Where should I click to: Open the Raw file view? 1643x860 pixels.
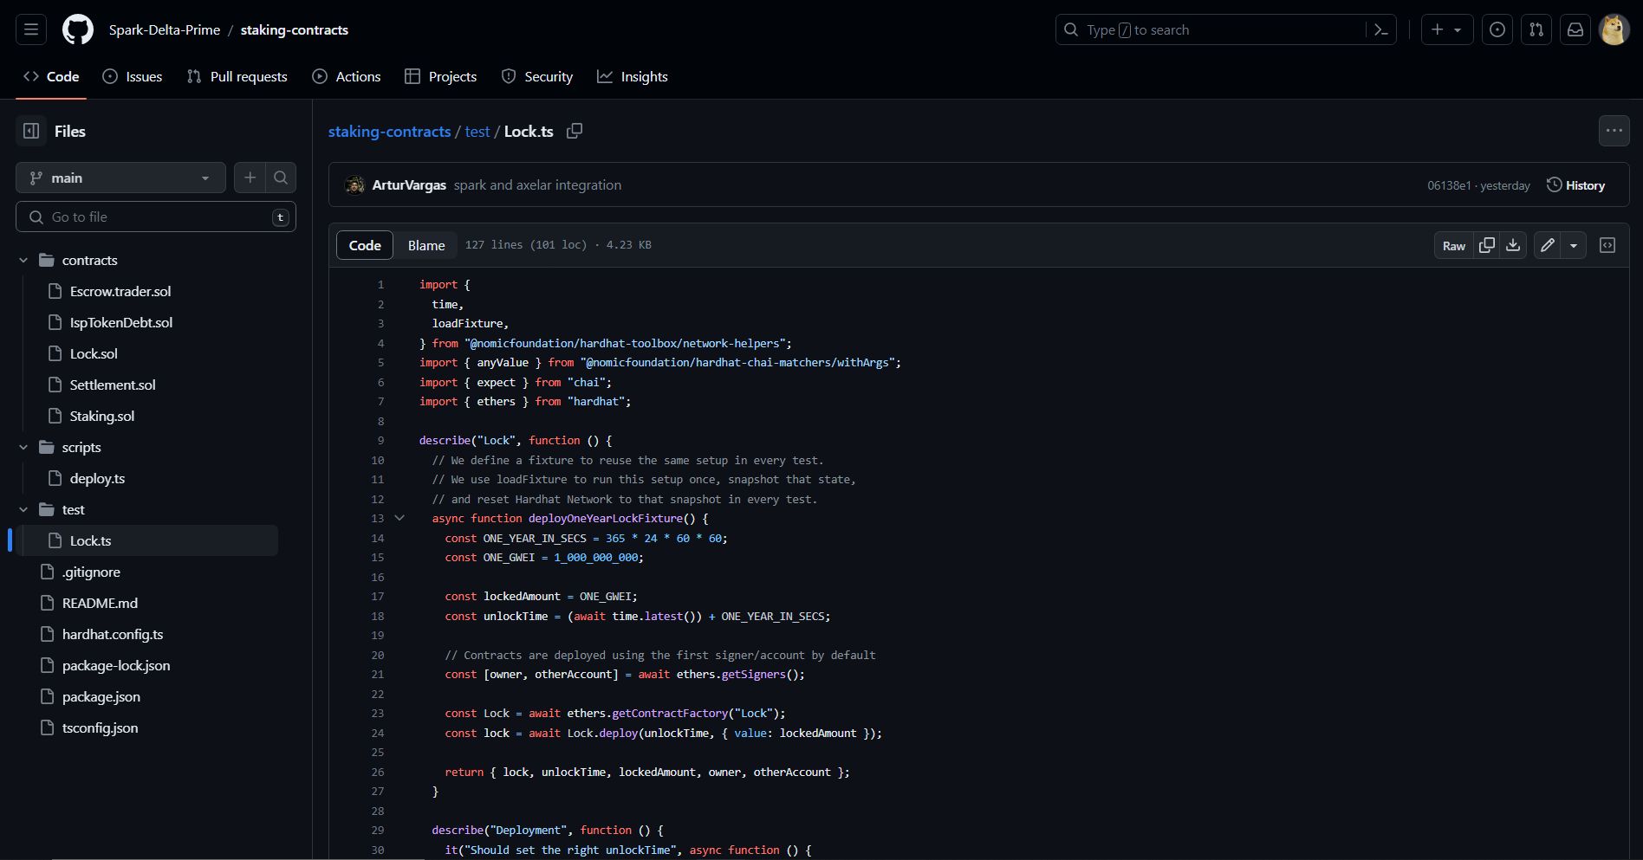pyautogui.click(x=1454, y=245)
